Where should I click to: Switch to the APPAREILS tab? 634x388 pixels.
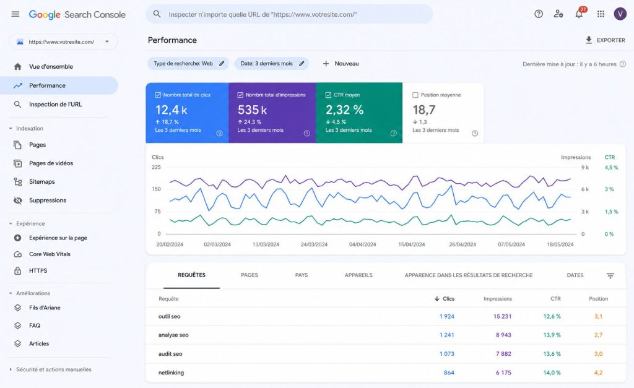(x=358, y=275)
